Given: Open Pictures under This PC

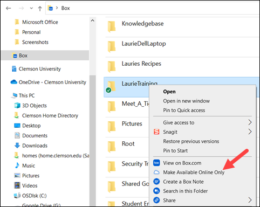Looking at the screenshot, I should pyautogui.click(x=31, y=176).
